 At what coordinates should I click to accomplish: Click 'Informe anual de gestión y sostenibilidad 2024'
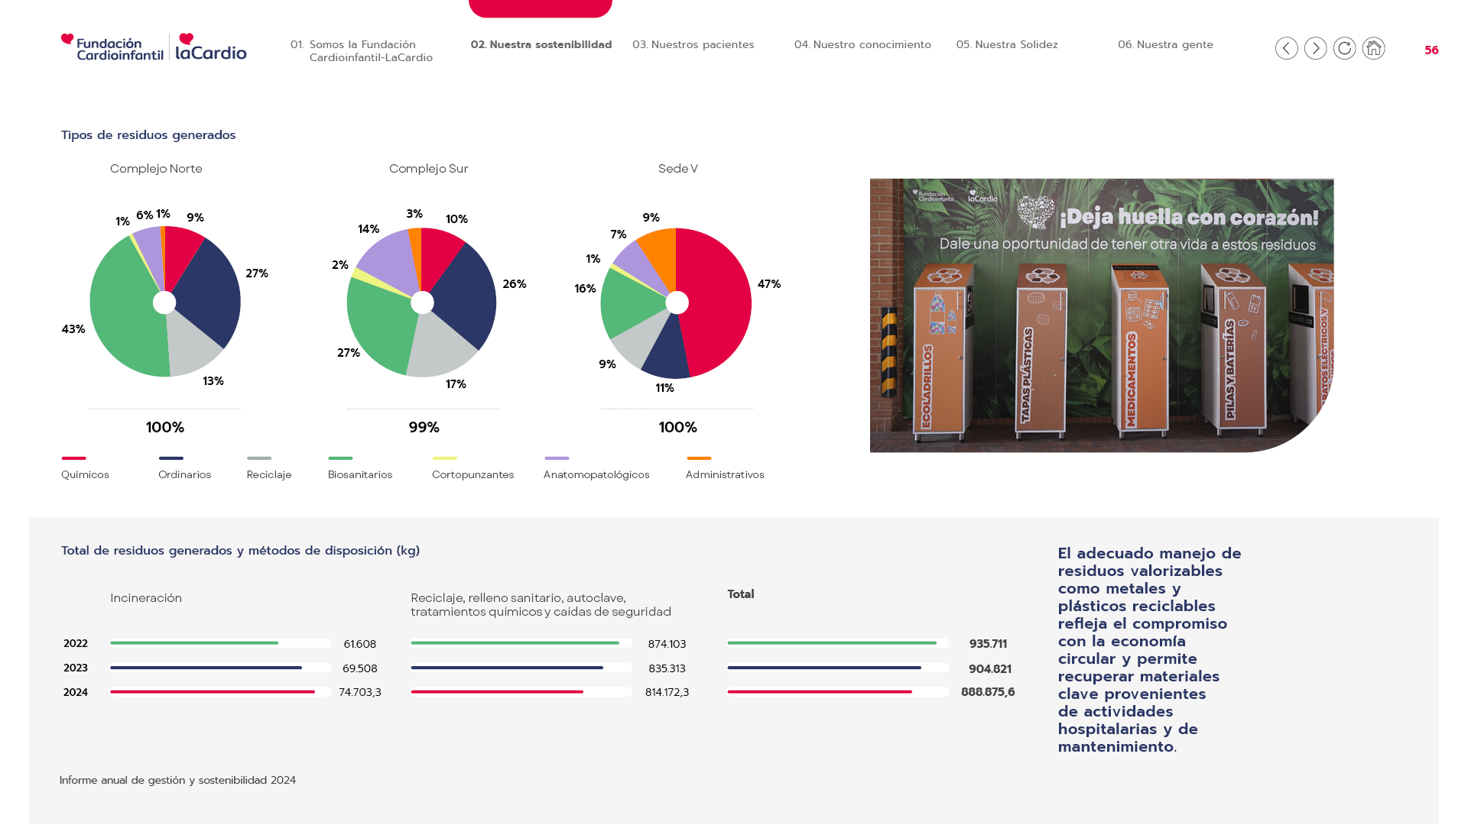(177, 780)
